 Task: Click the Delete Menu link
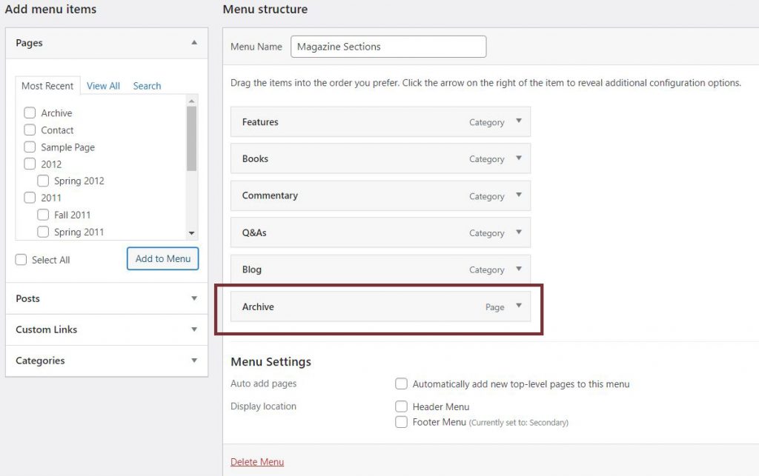click(257, 462)
